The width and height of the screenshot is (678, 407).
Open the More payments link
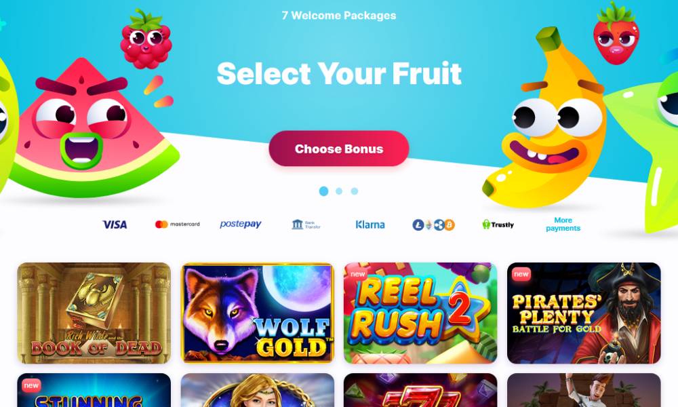tap(563, 224)
